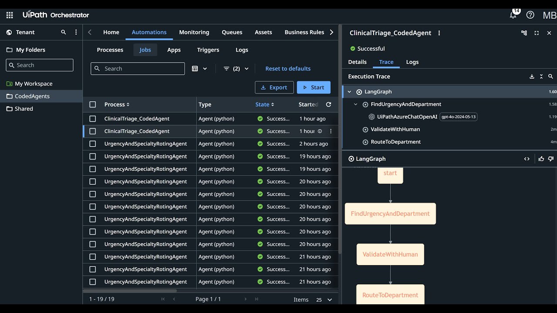Image resolution: width=557 pixels, height=313 pixels.
Task: Collapse the LangGraph trace node
Action: click(349, 92)
